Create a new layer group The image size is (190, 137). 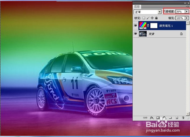170,118
